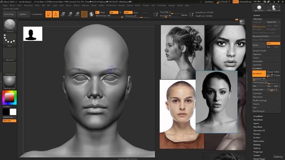Click the small icon above reference images
The width and height of the screenshot is (285, 160).
coord(242,22)
